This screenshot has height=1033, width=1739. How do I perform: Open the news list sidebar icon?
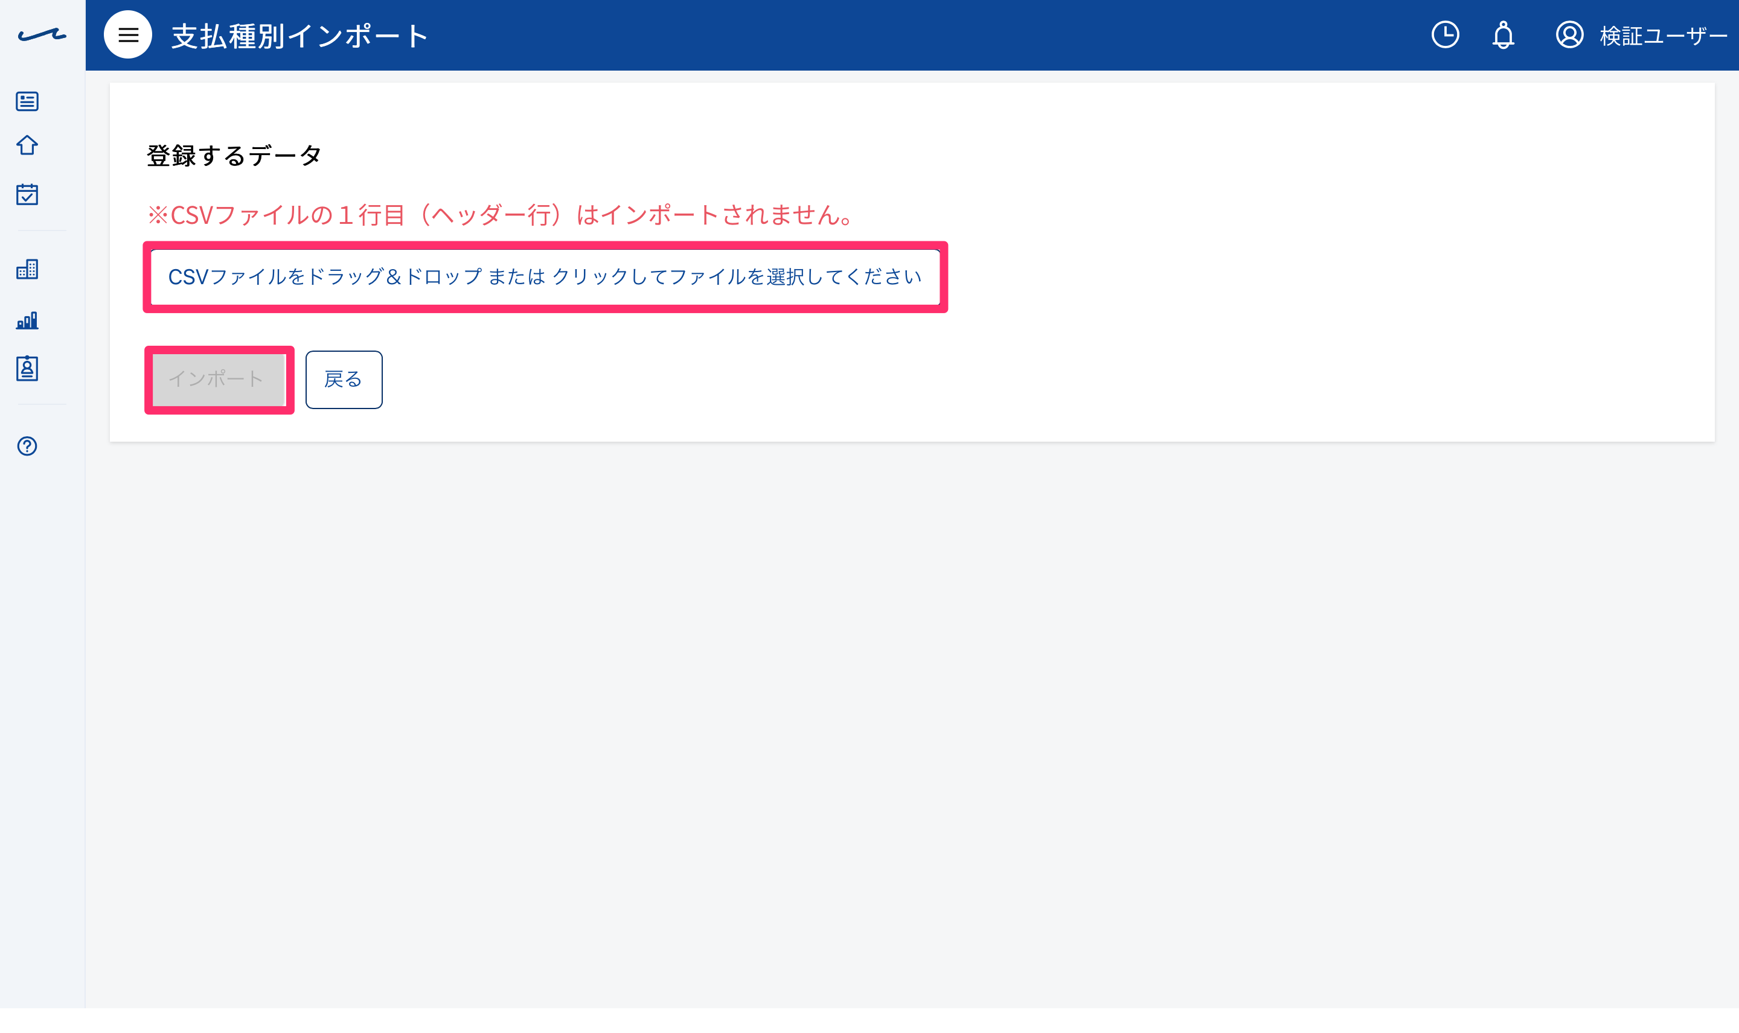click(27, 101)
